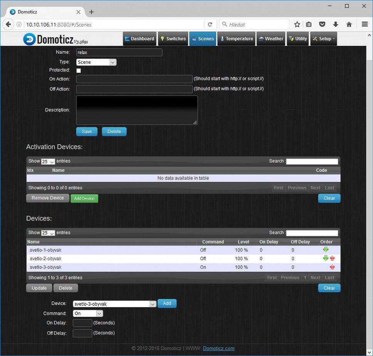Open the Device dropdown showing svetlo-3-obyvak
Viewport: 373px width, 356px height.
tap(114, 304)
